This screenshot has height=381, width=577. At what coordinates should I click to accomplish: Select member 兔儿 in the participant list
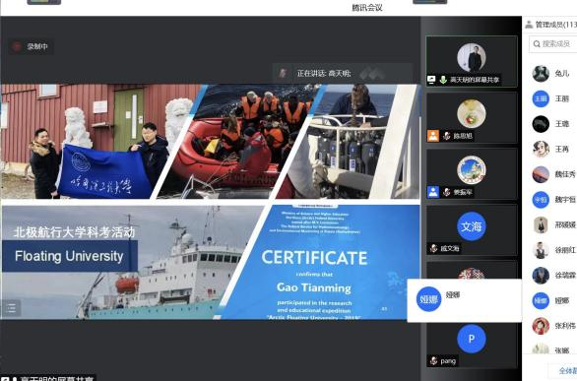pyautogui.click(x=552, y=74)
